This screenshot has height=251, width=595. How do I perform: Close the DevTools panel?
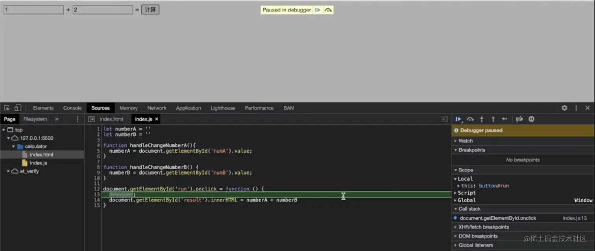pyautogui.click(x=588, y=108)
